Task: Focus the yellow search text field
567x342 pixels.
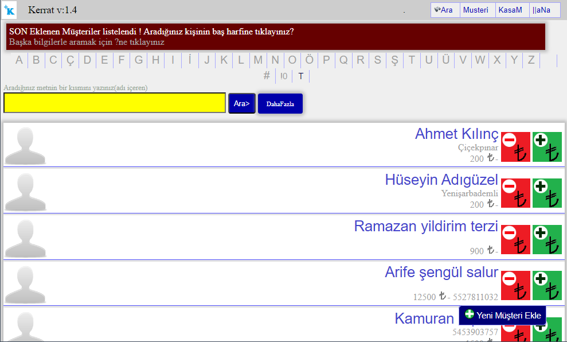Action: point(115,103)
